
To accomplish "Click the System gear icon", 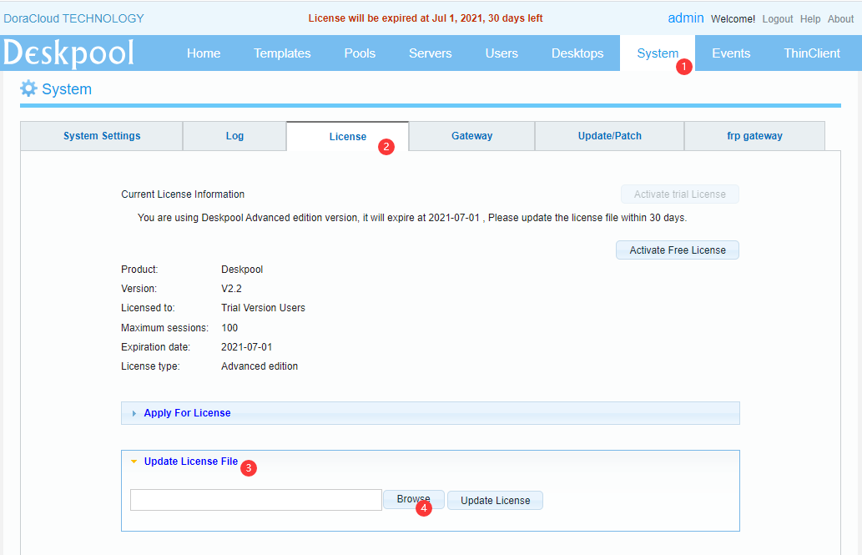I will click(28, 88).
